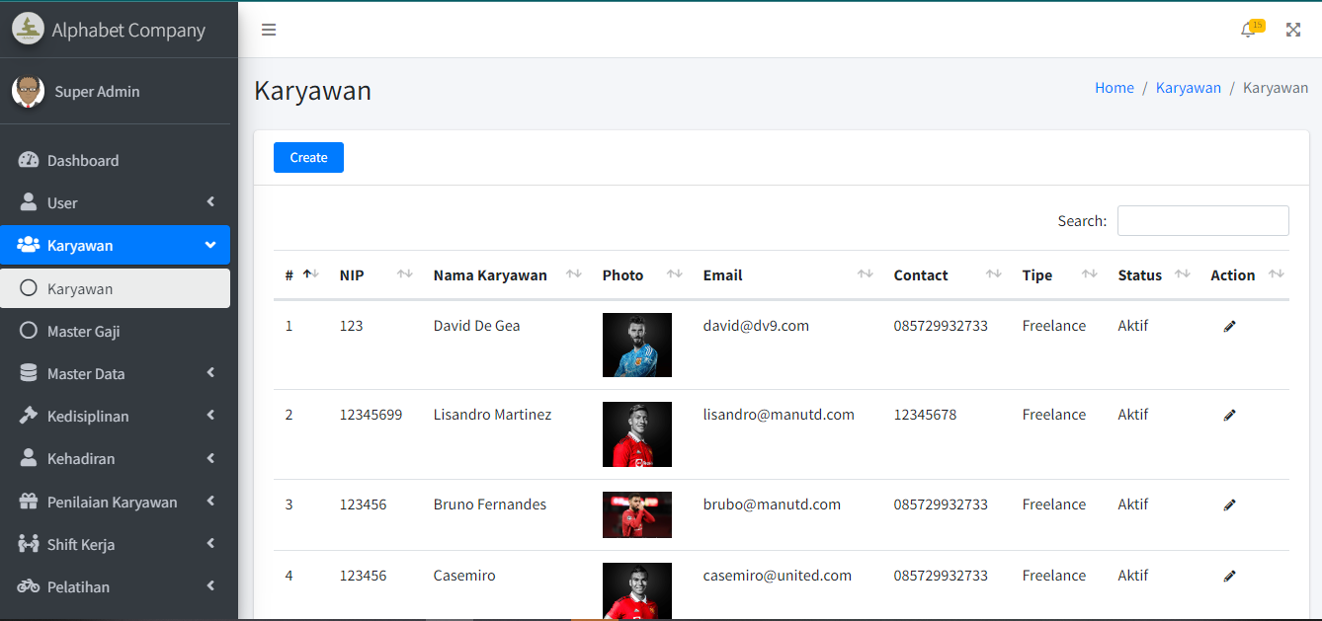Edit Lisandro Martinez using pencil icon
1322x621 pixels.
1229,416
